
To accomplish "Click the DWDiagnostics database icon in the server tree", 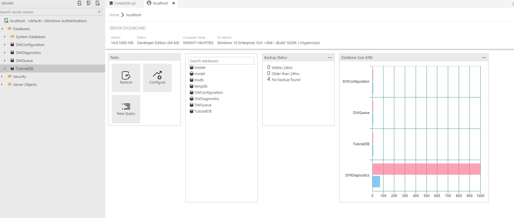I will [12, 53].
